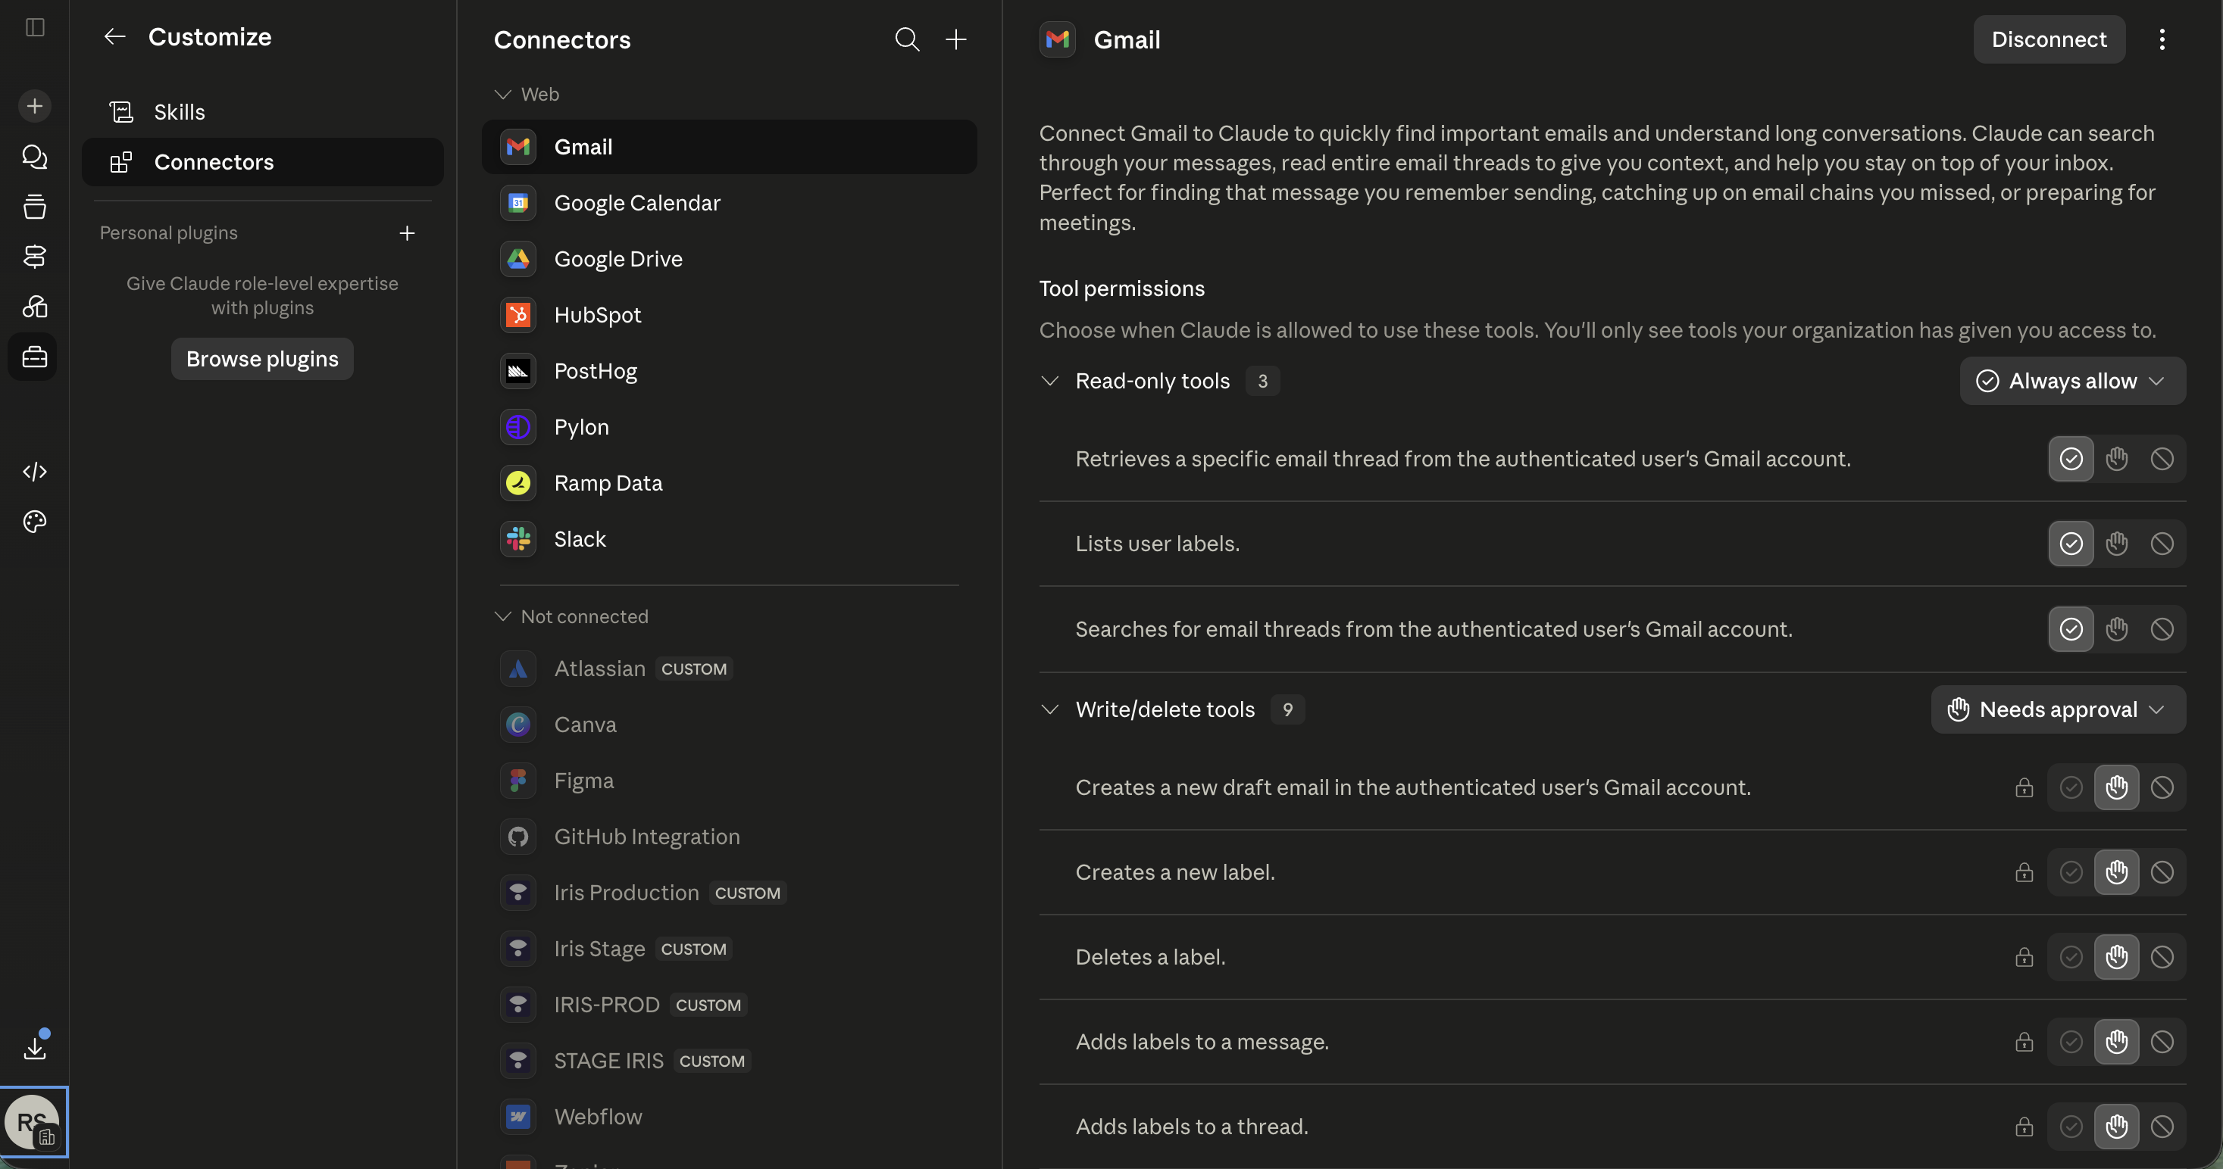Set Lists user labels to always allow
The height and width of the screenshot is (1169, 2223).
[x=2071, y=544]
